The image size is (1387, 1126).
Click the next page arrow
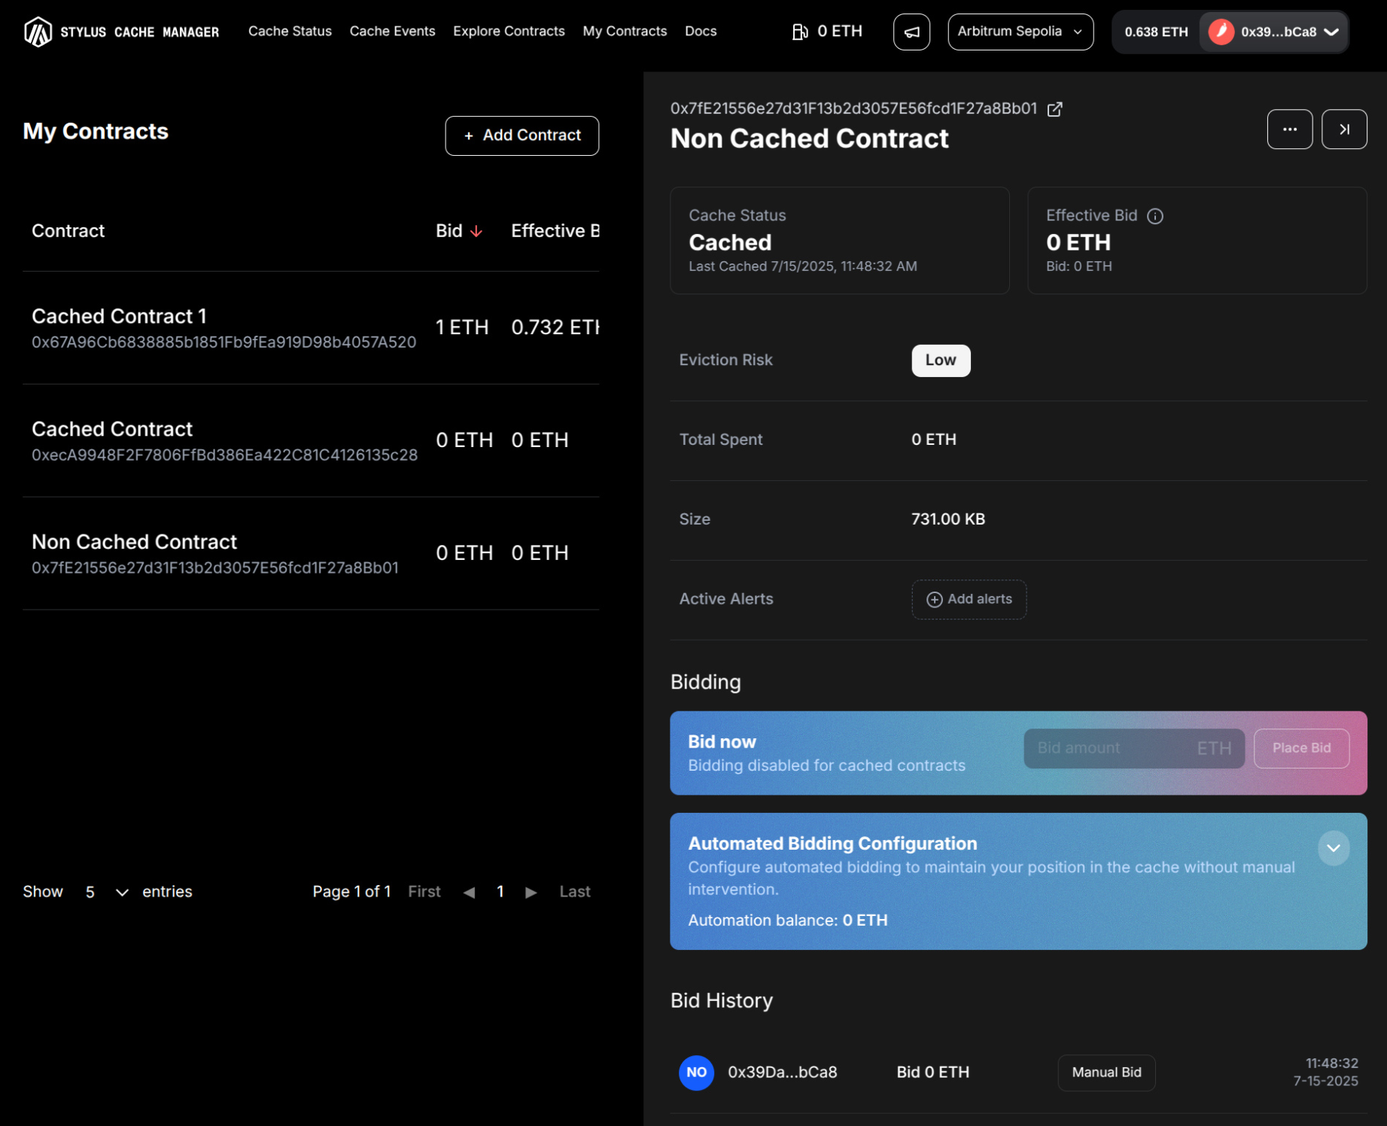531,893
